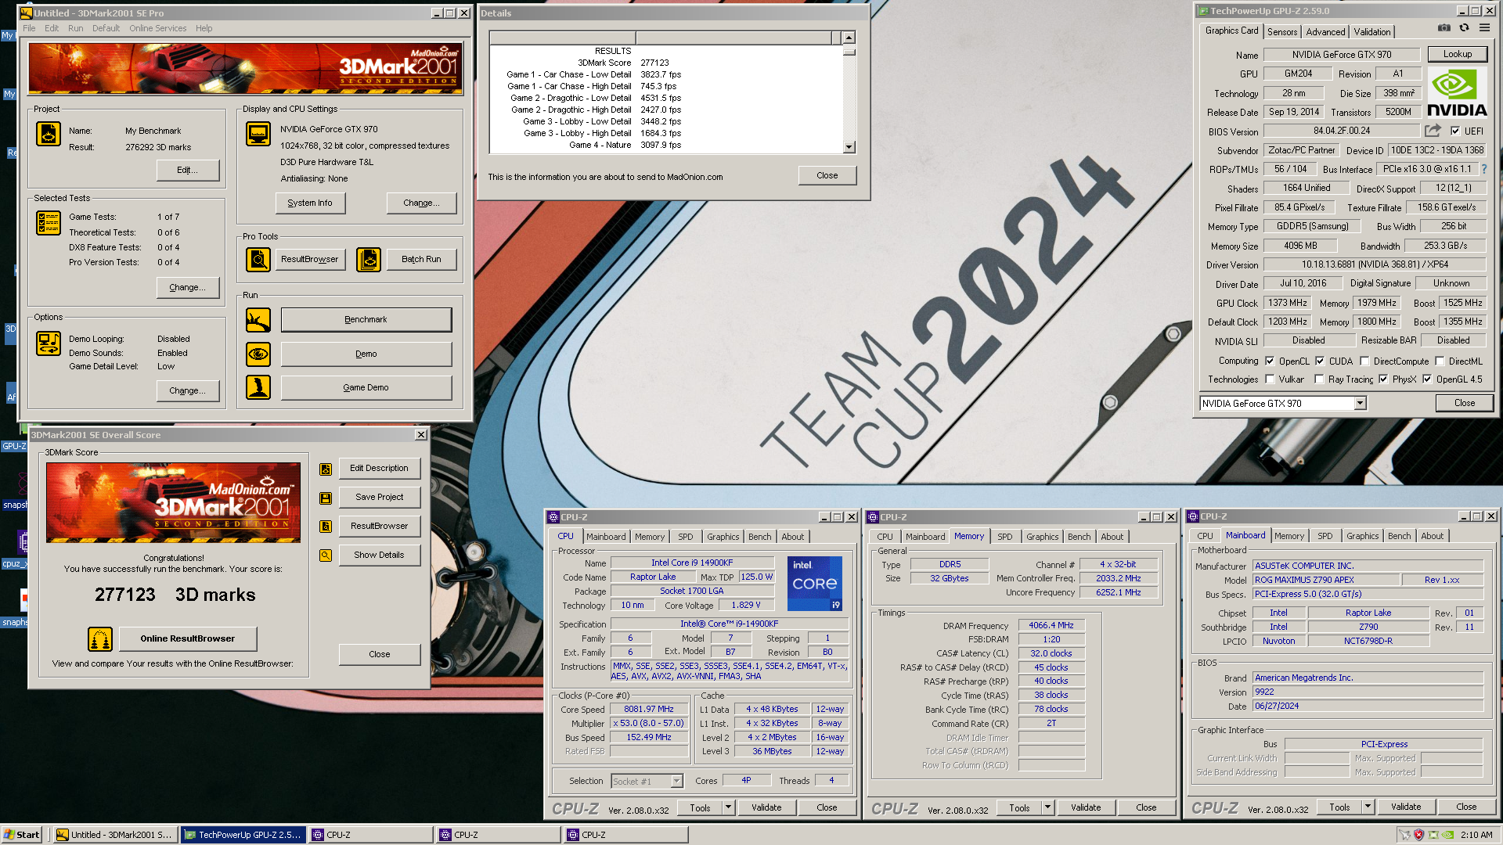Click the Options group icon in 3DMark2001
Image resolution: width=1503 pixels, height=845 pixels.
pos(49,343)
